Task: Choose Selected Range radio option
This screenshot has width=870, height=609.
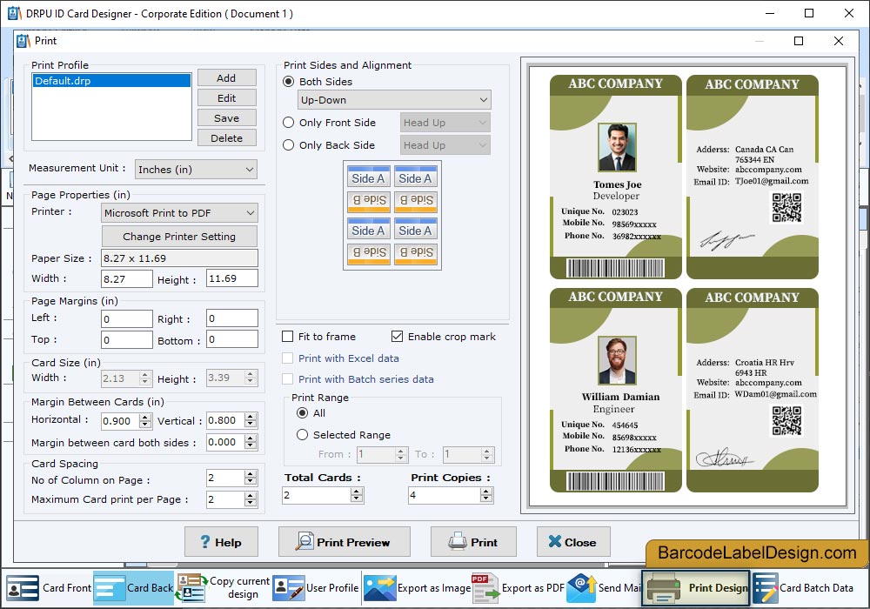Action: click(303, 435)
